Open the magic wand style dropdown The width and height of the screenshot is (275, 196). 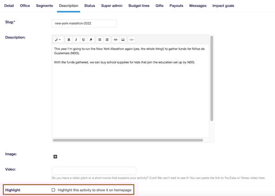point(58,40)
